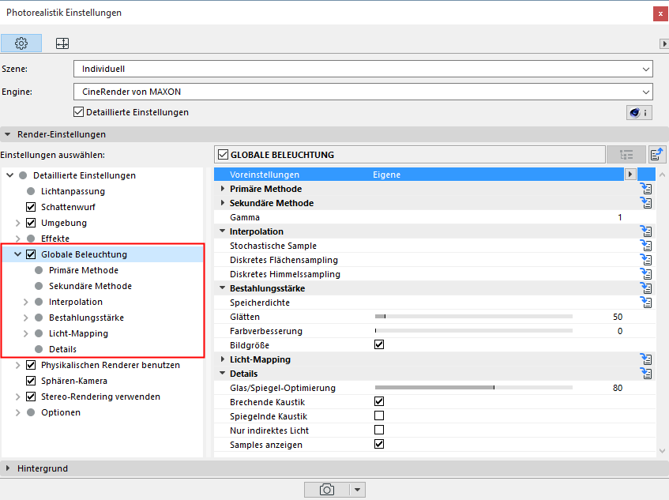Click the link icon in Speicherdichte row

646,302
